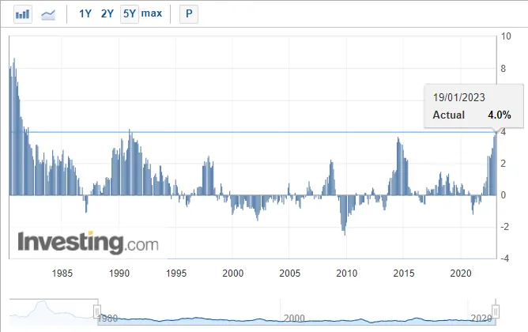
Task: Click the y-axis value 10
Action: pyautogui.click(x=506, y=36)
